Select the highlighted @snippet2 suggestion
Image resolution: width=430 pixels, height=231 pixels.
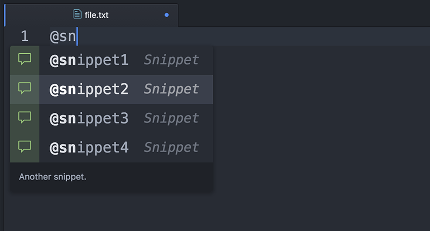89,89
